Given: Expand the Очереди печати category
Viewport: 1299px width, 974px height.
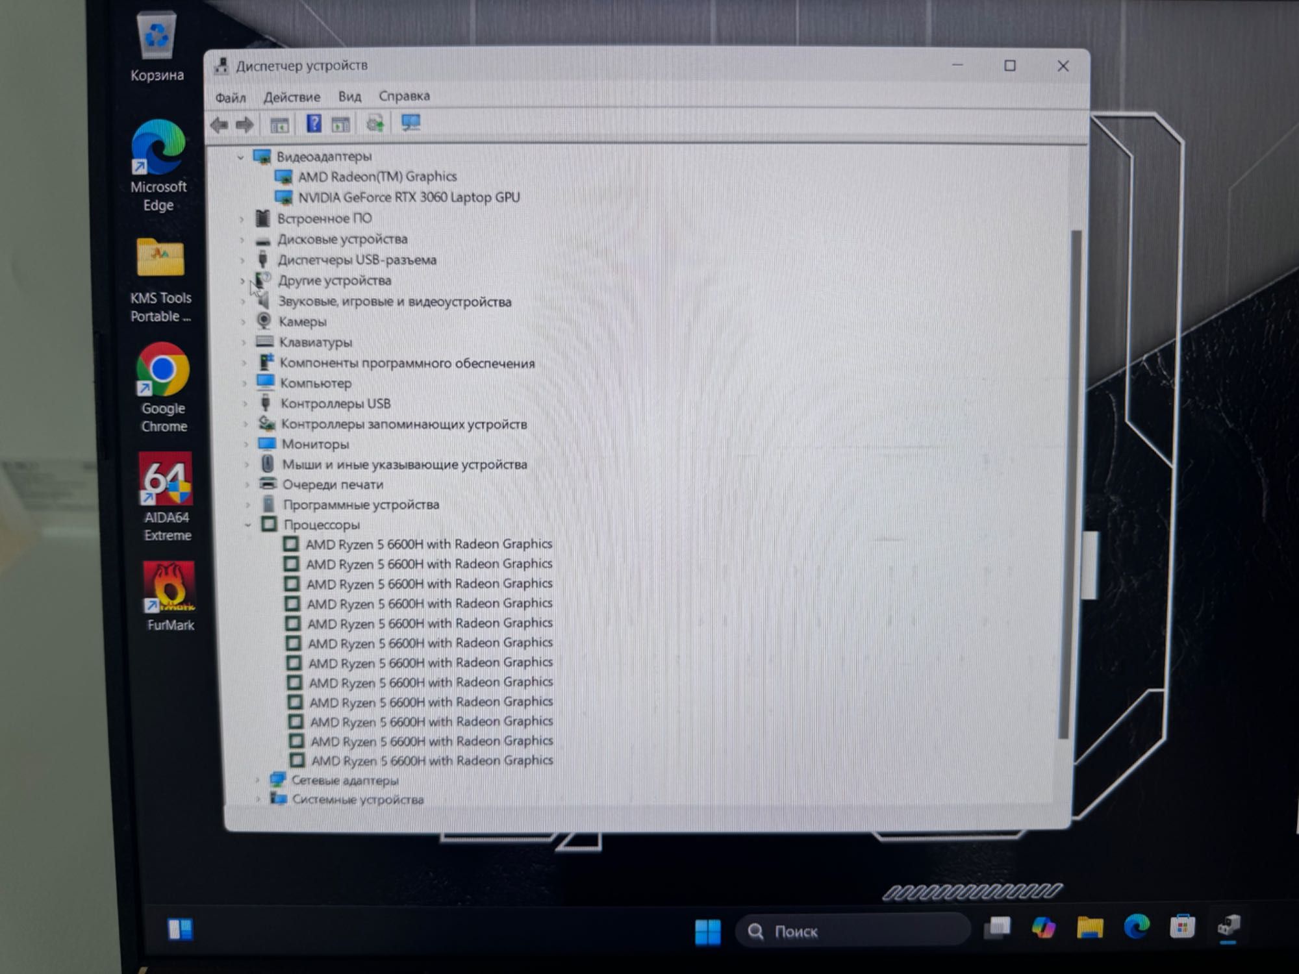Looking at the screenshot, I should (x=247, y=485).
